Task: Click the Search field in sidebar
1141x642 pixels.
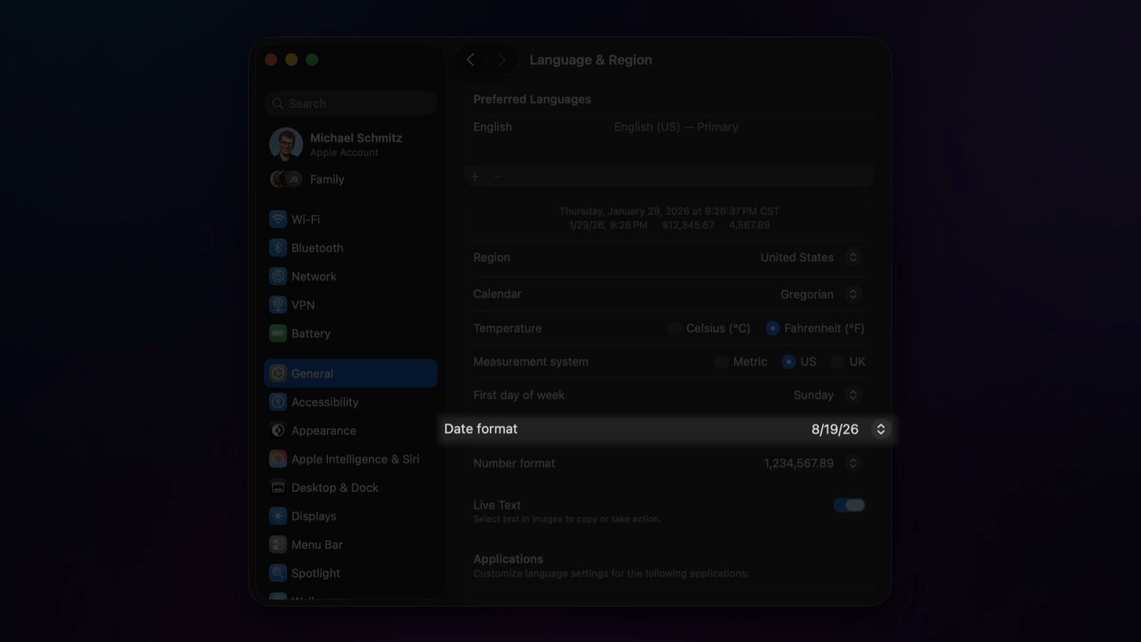Action: coord(351,103)
